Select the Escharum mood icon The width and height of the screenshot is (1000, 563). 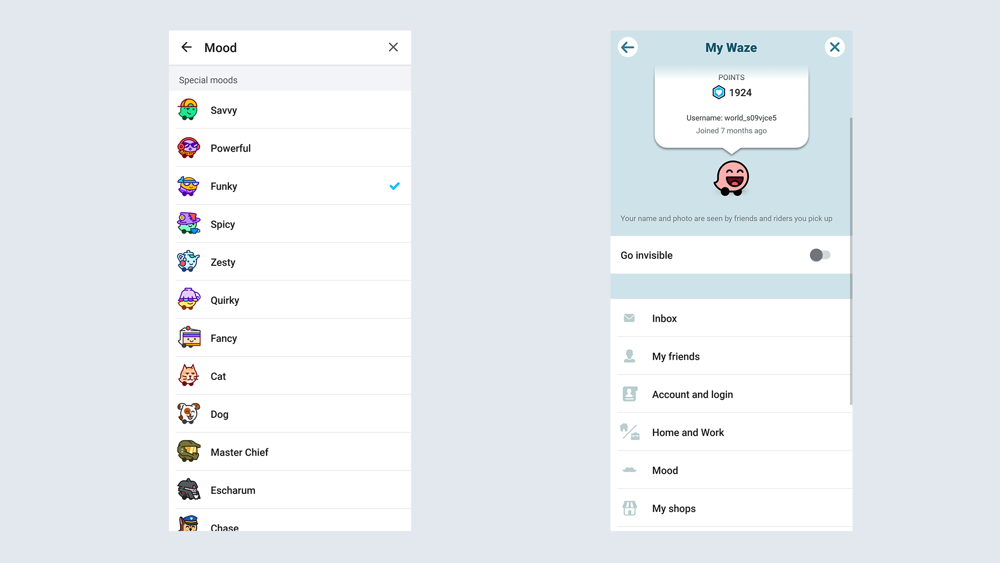point(188,489)
